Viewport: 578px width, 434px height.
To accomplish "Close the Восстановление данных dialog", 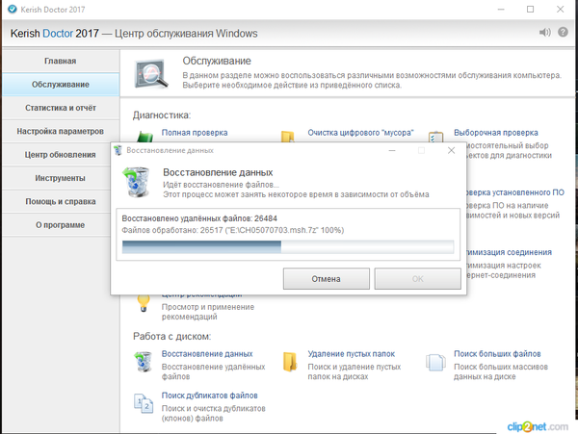I will [451, 150].
